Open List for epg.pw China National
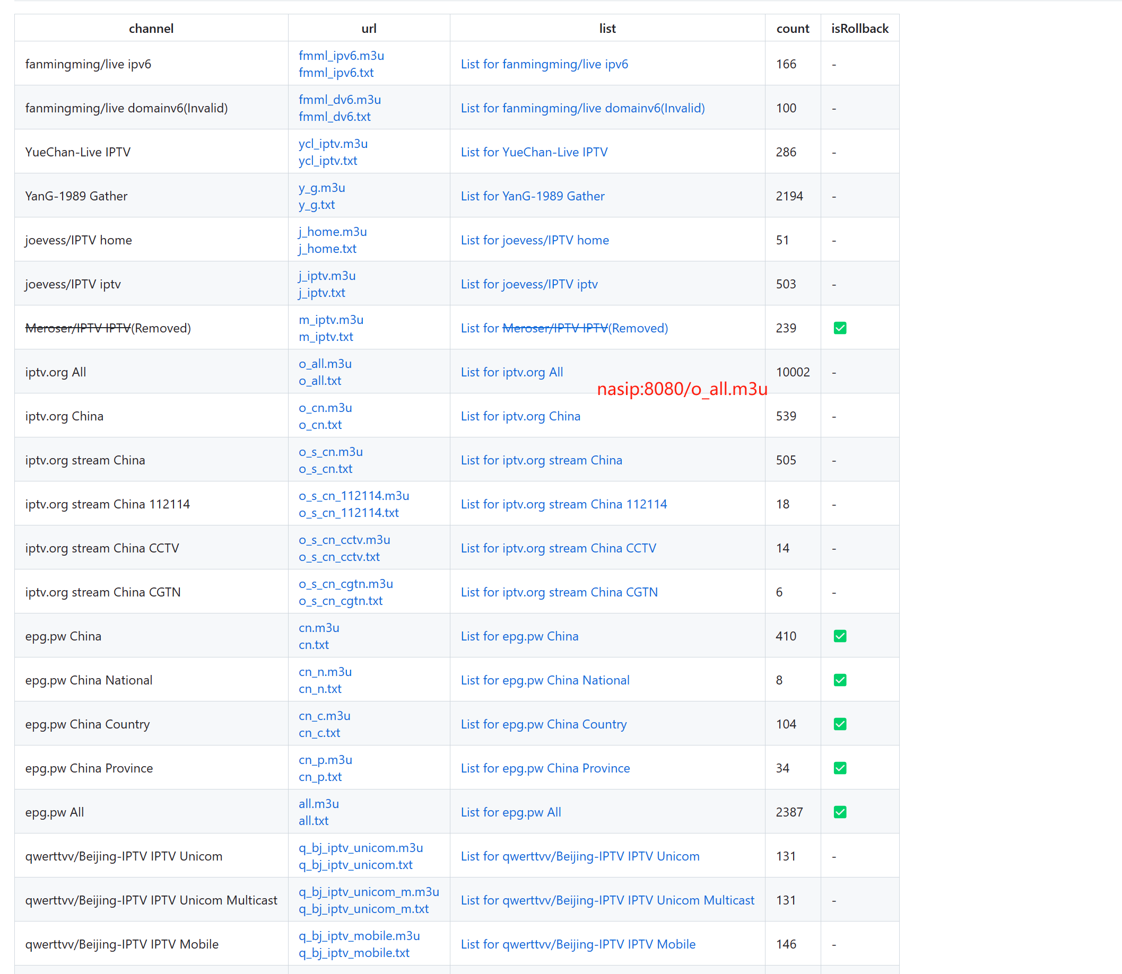 point(545,680)
